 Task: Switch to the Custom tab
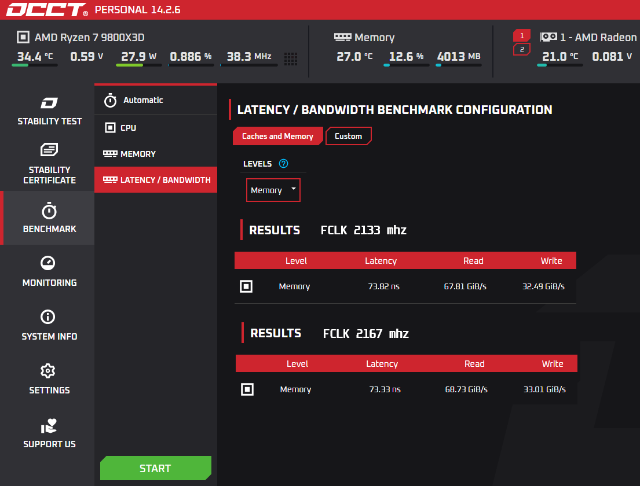[x=349, y=136]
